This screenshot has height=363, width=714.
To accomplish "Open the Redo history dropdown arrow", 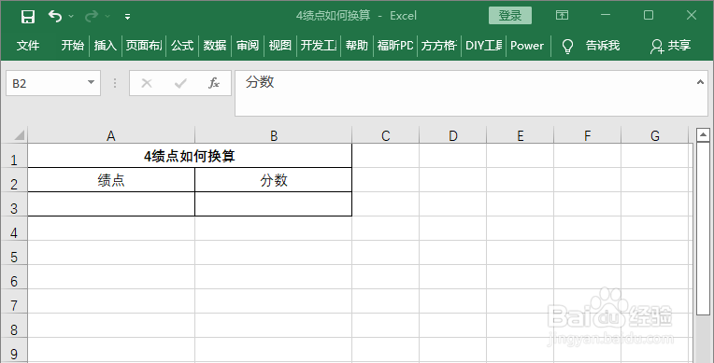I will (x=107, y=17).
